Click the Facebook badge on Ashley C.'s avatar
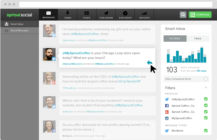Screen dimensions: 217x140 coord(53,131)
